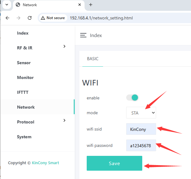Close the Network browser tab
This screenshot has height=179, width=191.
[80, 5]
